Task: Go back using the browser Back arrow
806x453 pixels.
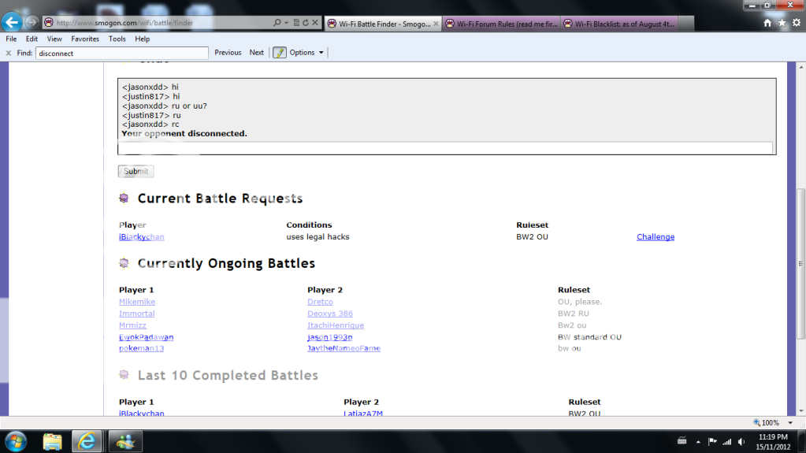Action: [11, 22]
